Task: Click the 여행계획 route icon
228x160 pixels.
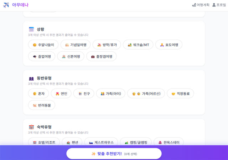Action: click(194, 5)
